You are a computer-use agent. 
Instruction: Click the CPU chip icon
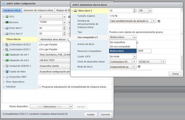point(7,17)
